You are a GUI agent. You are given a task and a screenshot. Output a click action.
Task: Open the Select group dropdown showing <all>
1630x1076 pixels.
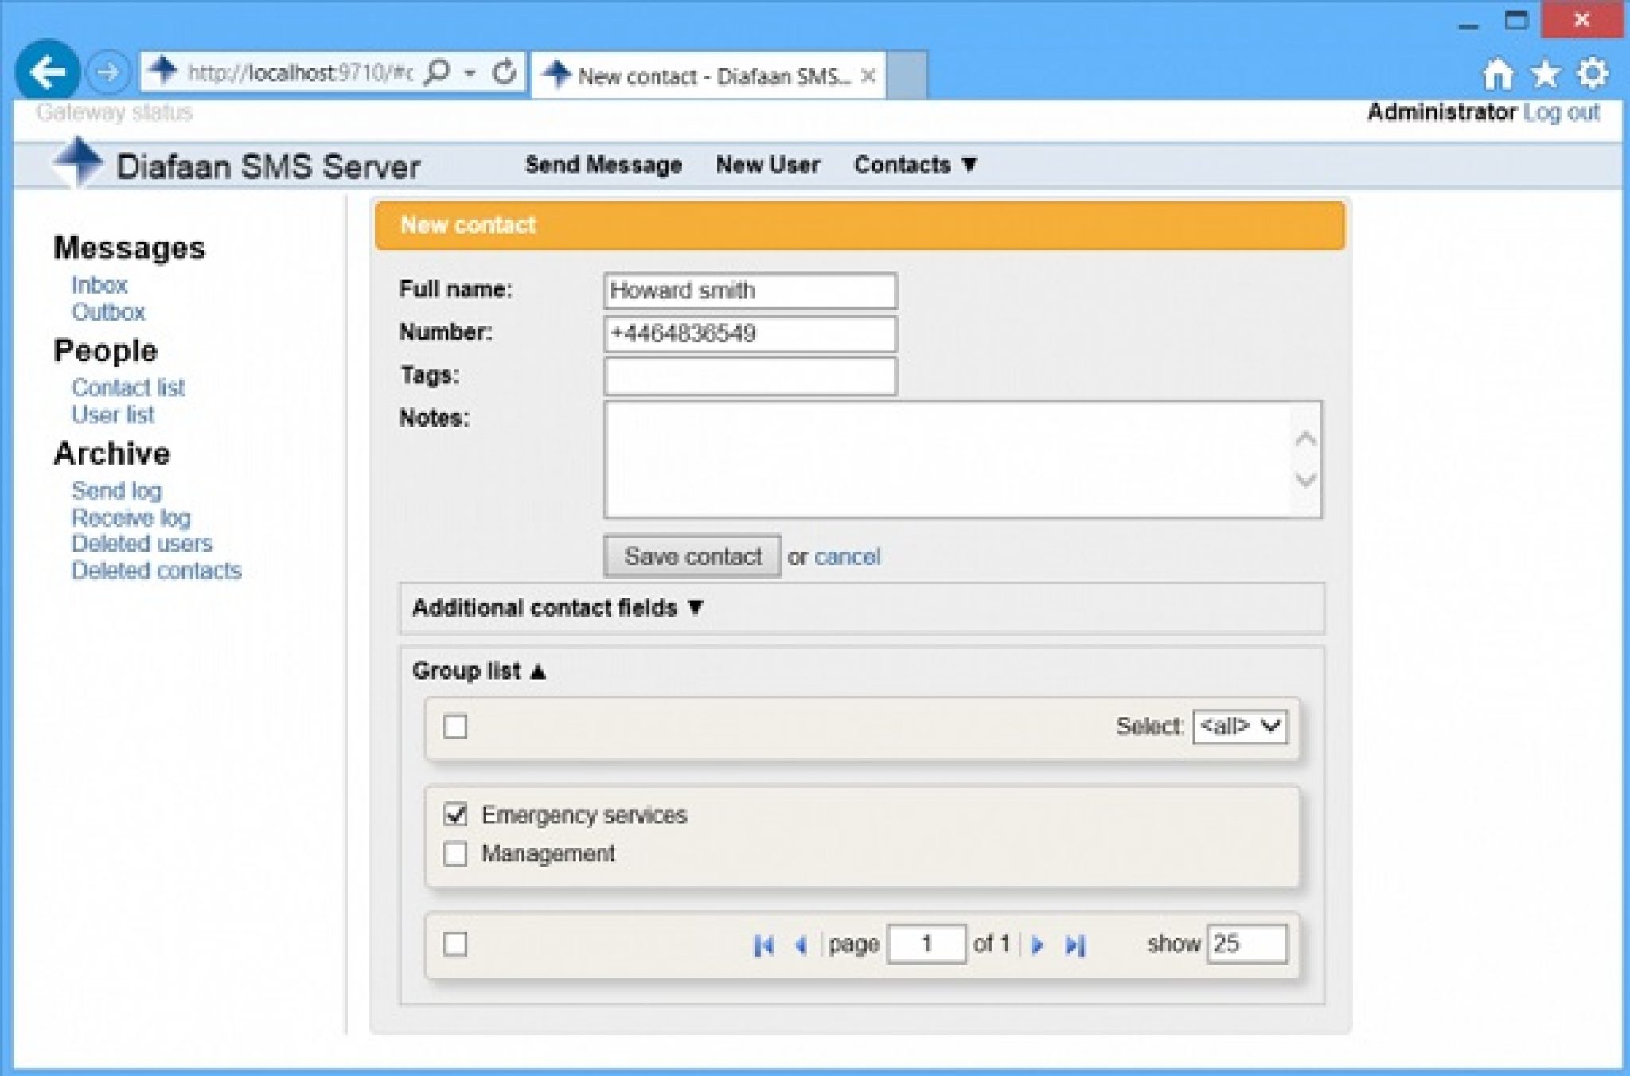(x=1240, y=726)
